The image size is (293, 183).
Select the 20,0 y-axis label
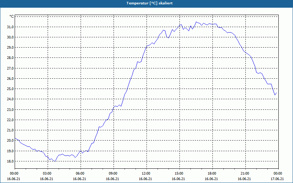(x=10, y=141)
